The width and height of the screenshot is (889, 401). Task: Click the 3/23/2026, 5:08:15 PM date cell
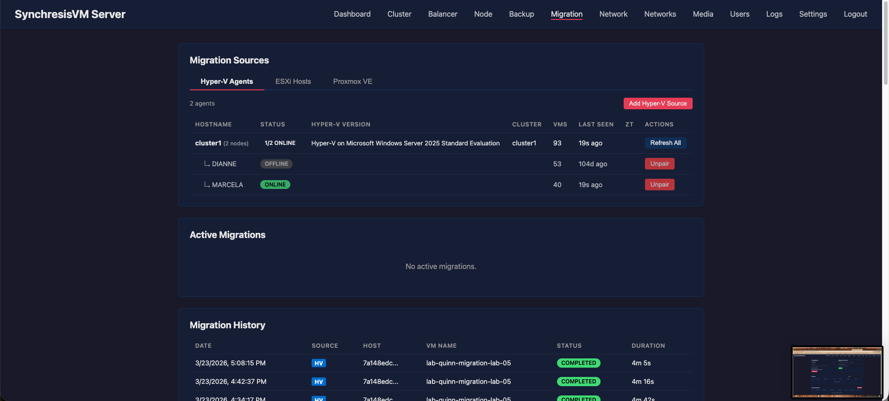tap(231, 363)
